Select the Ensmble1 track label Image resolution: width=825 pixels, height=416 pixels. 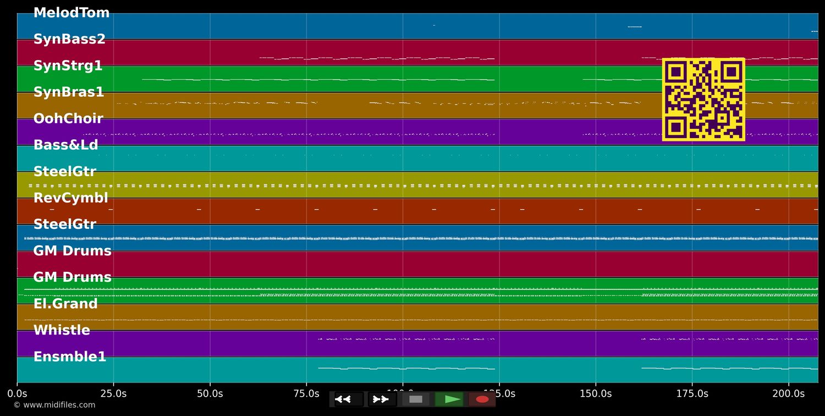click(x=70, y=357)
